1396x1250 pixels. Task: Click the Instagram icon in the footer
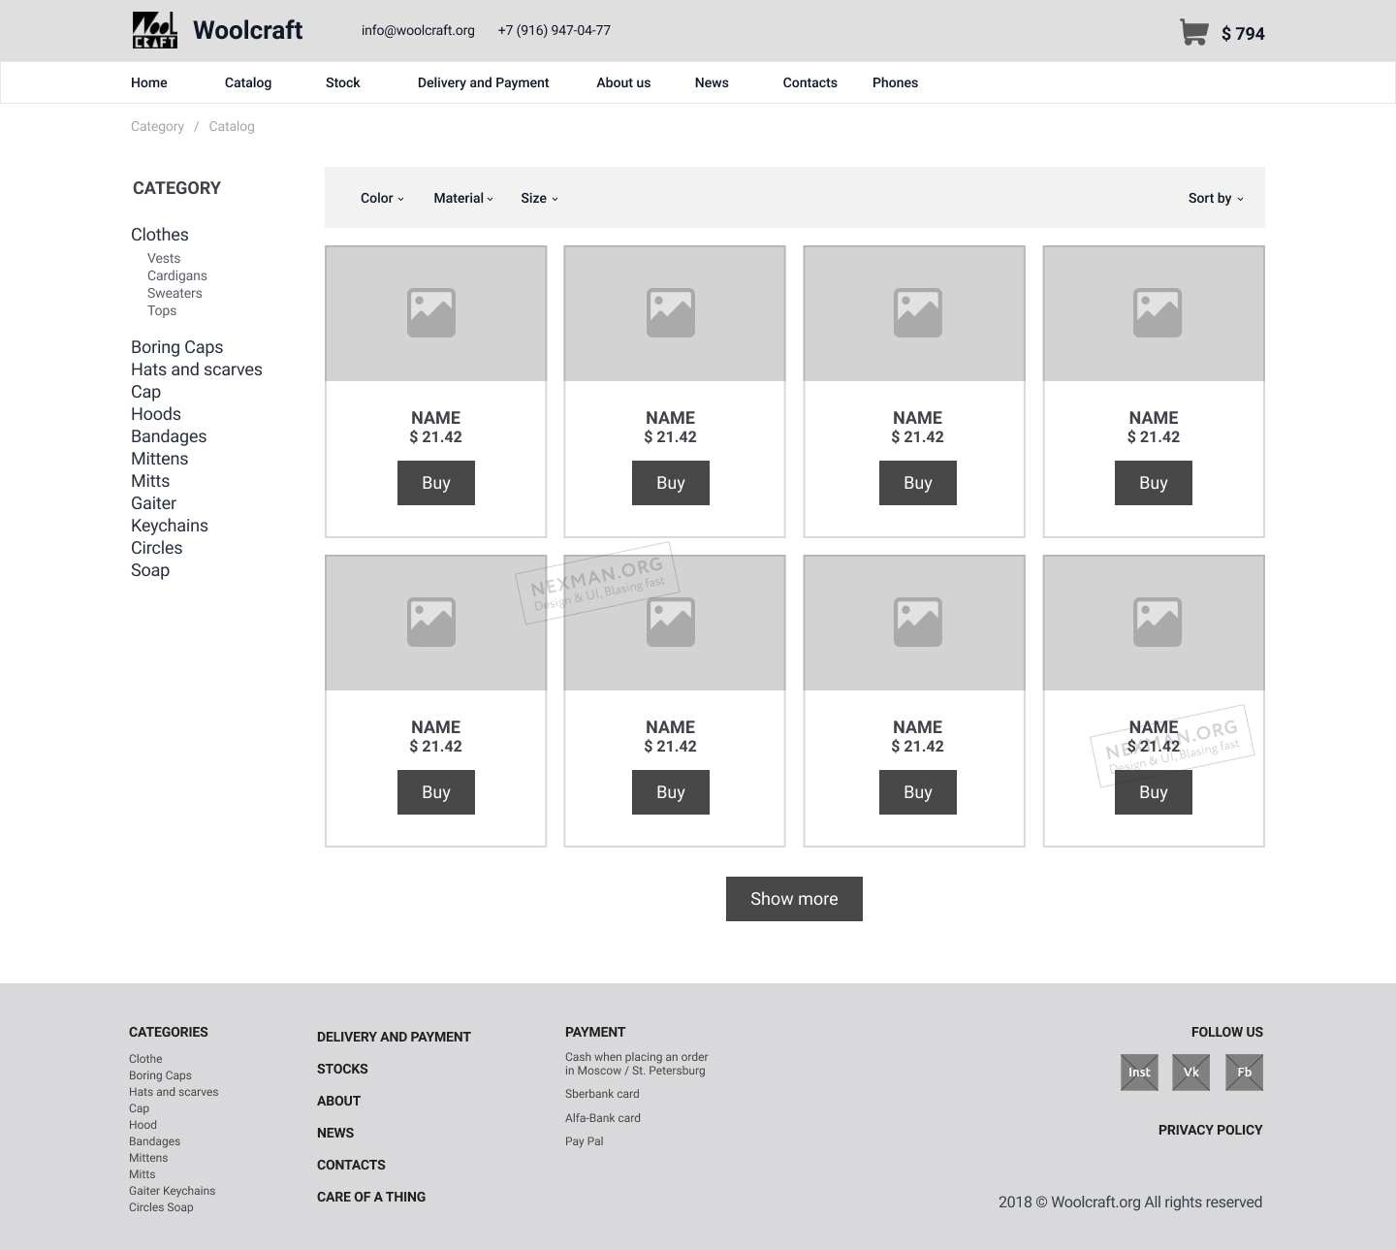[1139, 1072]
